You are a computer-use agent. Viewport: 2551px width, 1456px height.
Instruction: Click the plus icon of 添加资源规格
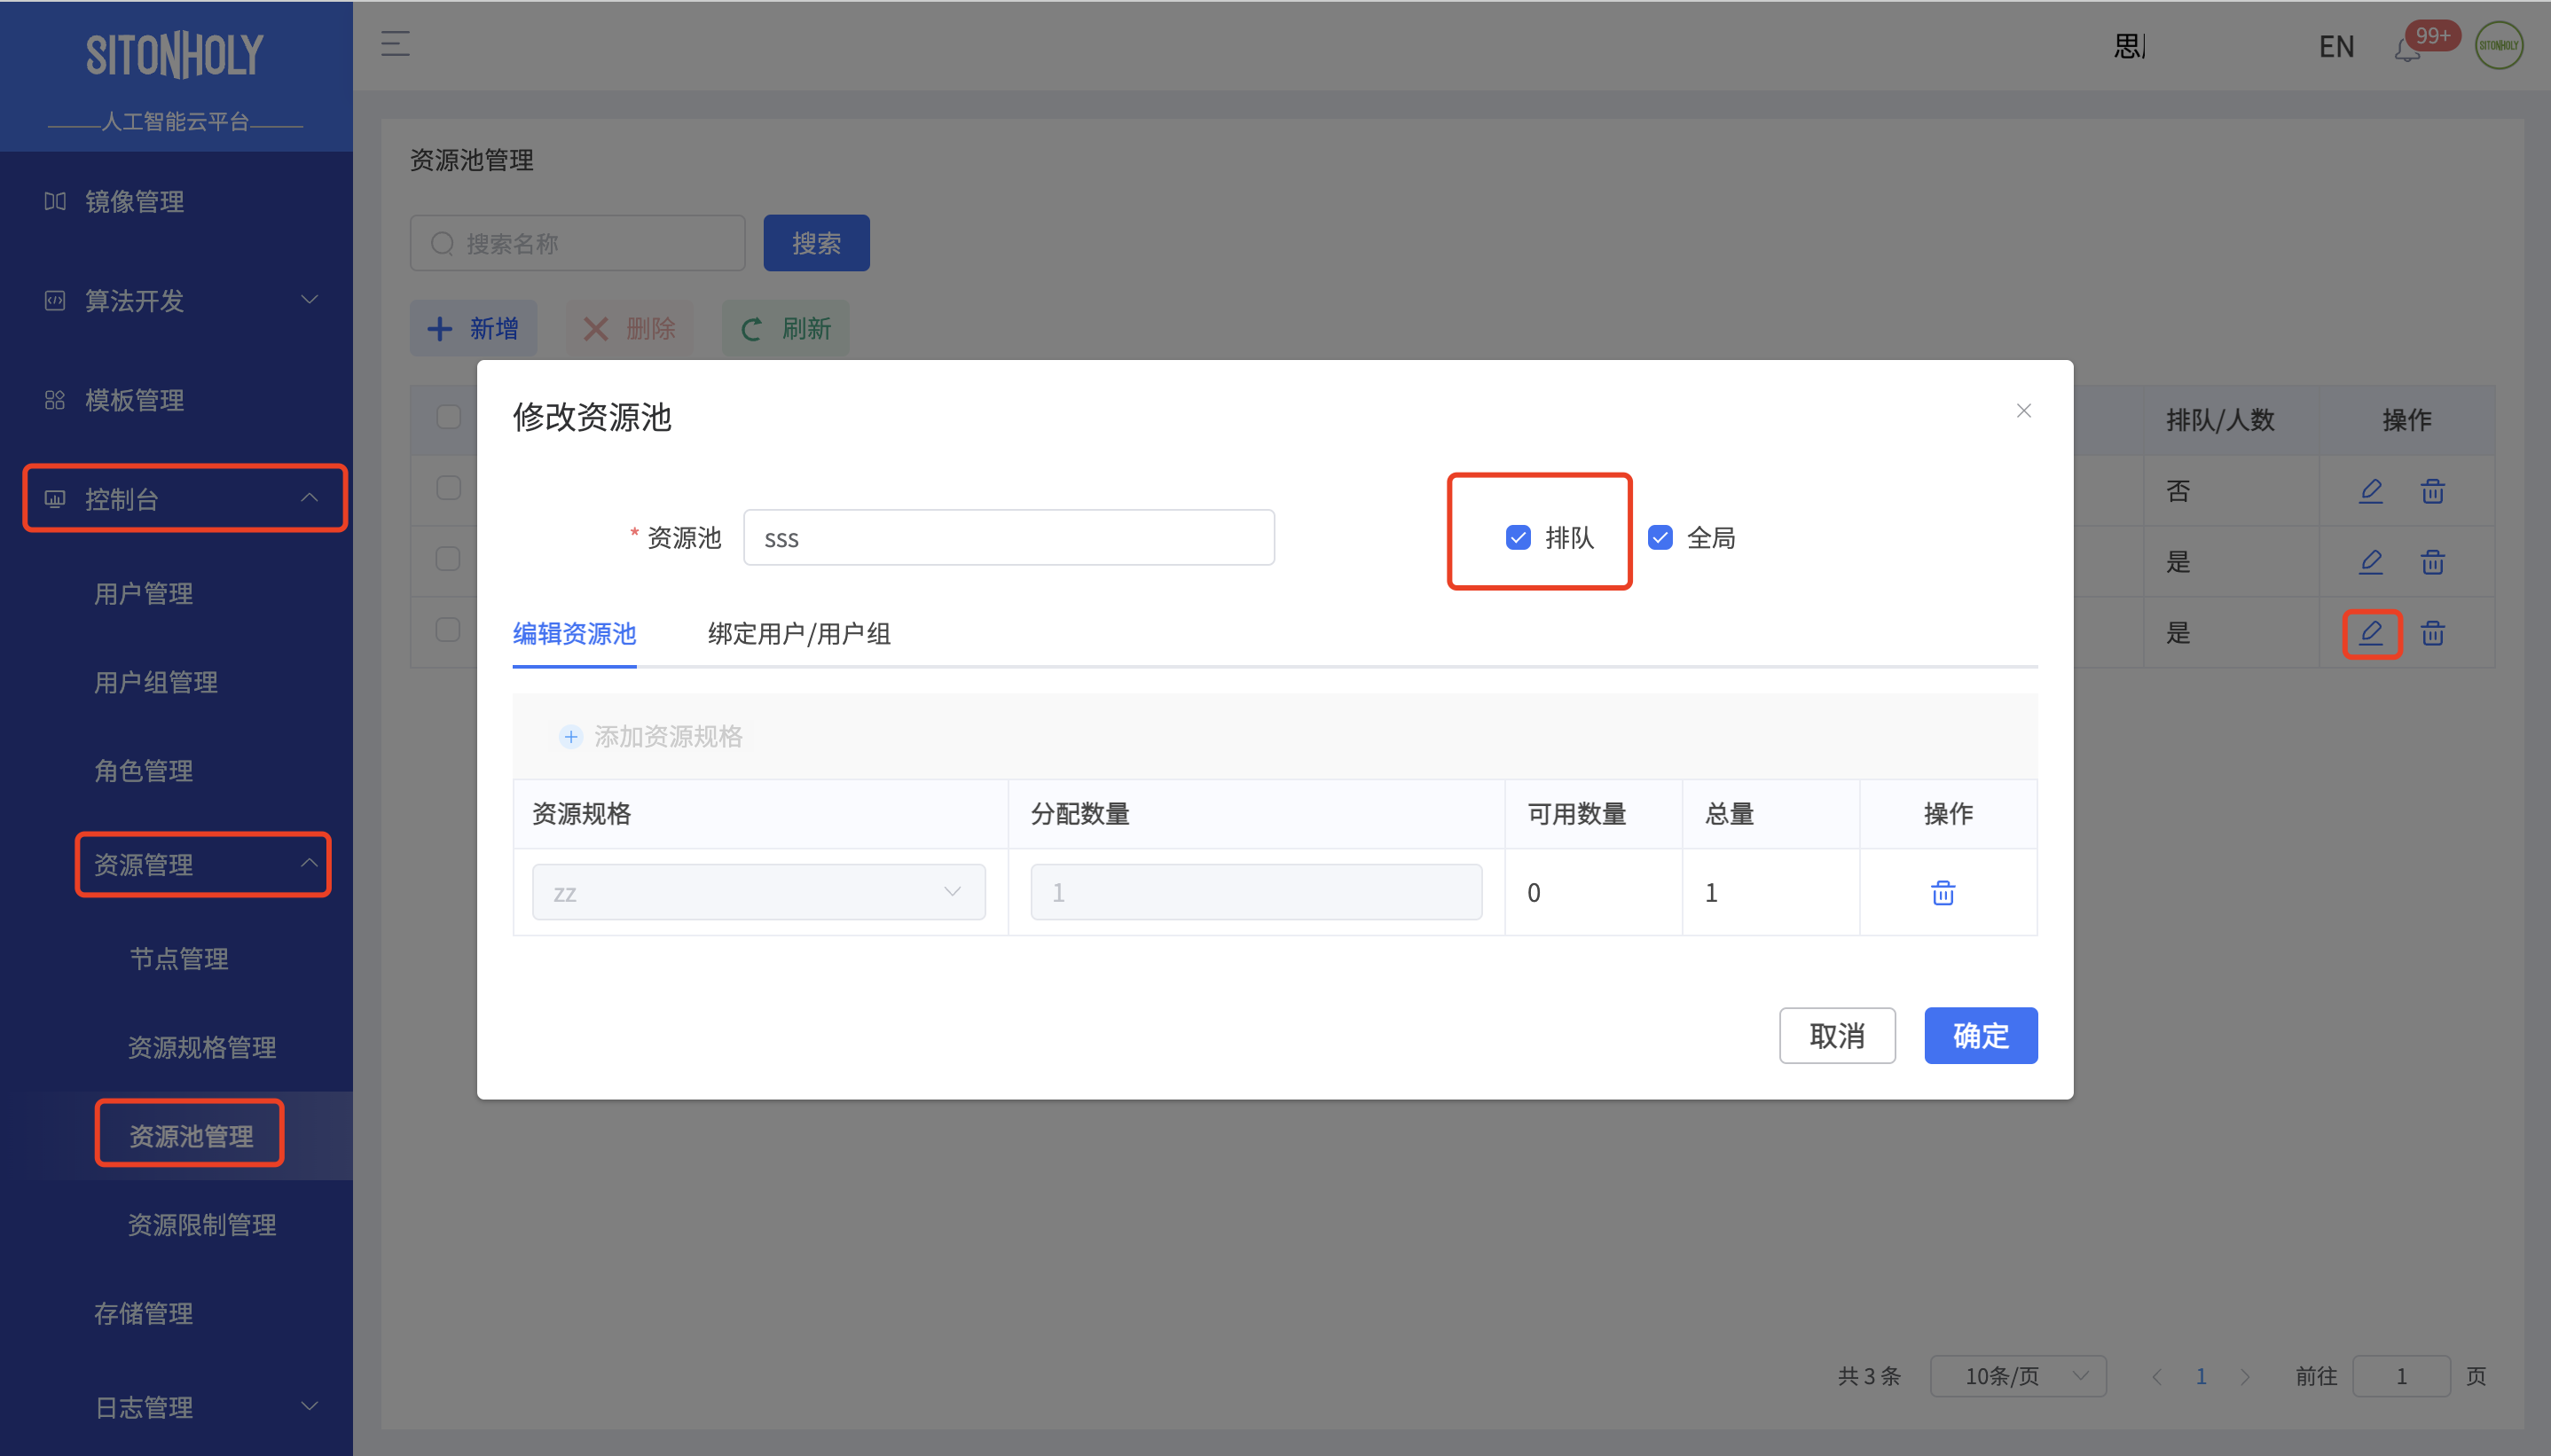click(571, 737)
